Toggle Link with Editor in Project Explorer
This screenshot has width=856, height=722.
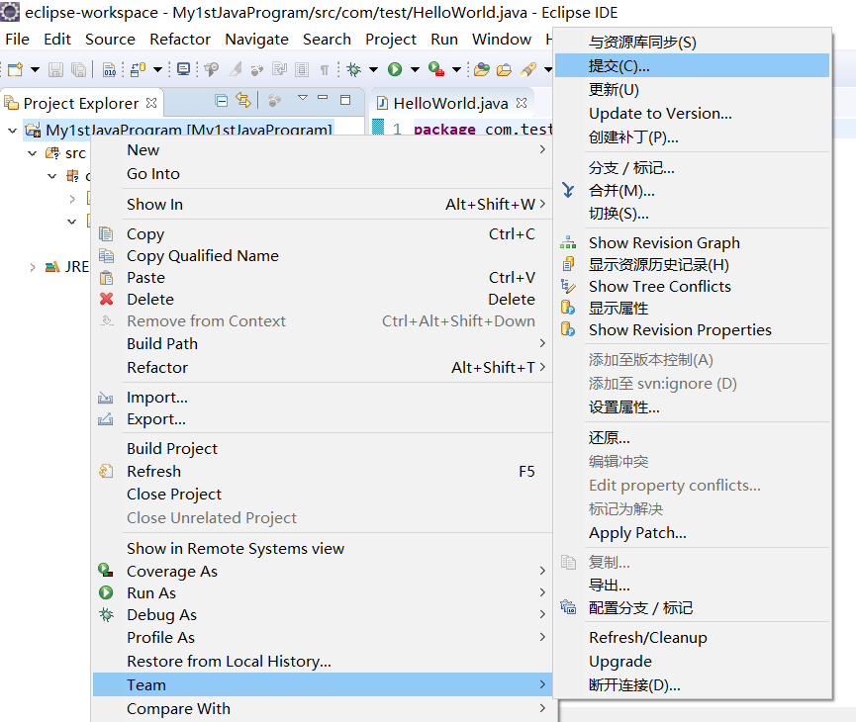(x=243, y=100)
